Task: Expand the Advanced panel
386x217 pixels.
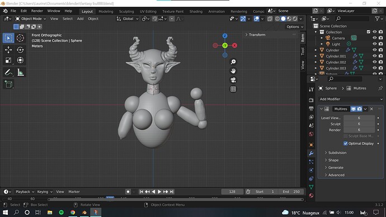Action: [x=335, y=175]
